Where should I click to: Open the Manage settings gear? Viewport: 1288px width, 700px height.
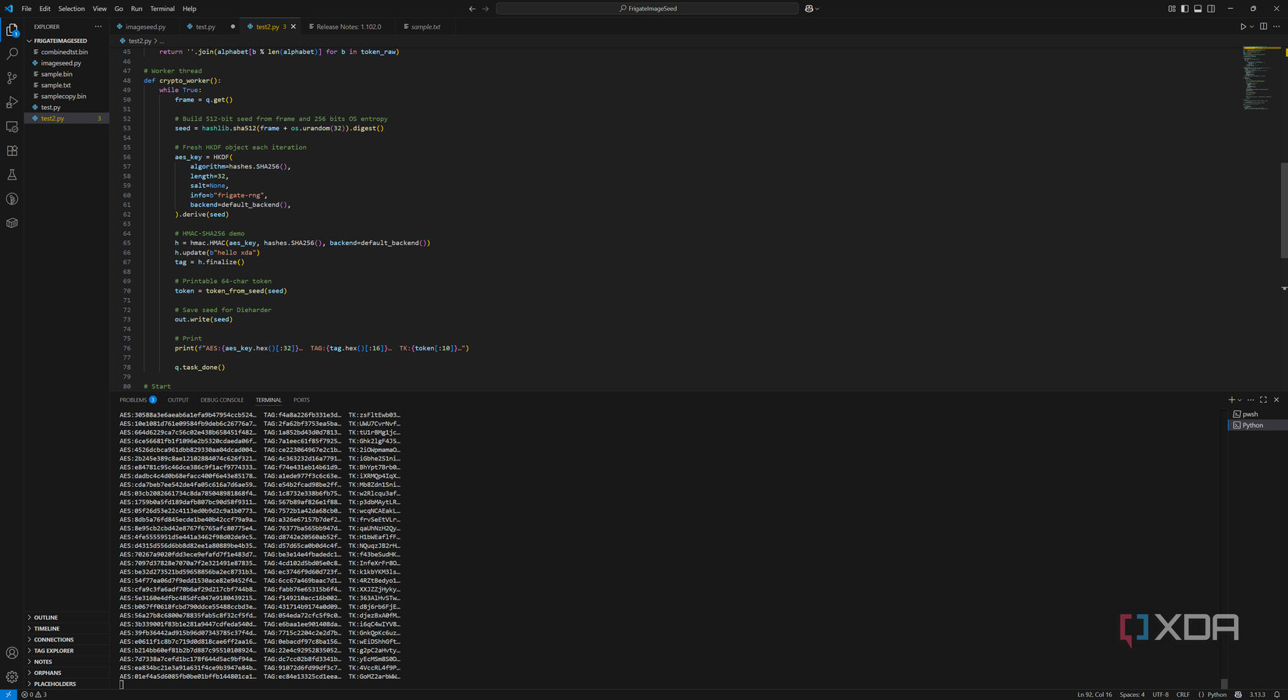click(x=12, y=677)
